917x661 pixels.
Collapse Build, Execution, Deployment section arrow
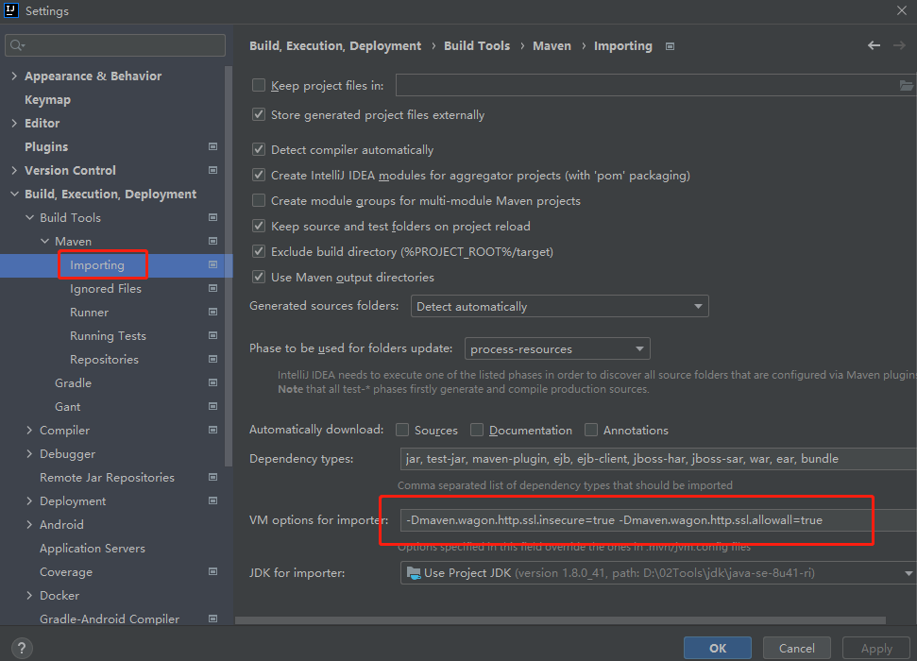point(14,194)
